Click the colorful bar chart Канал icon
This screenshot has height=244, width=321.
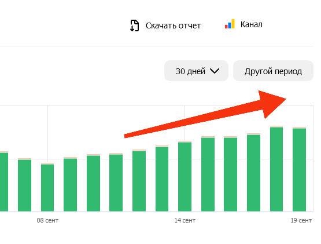(x=230, y=24)
